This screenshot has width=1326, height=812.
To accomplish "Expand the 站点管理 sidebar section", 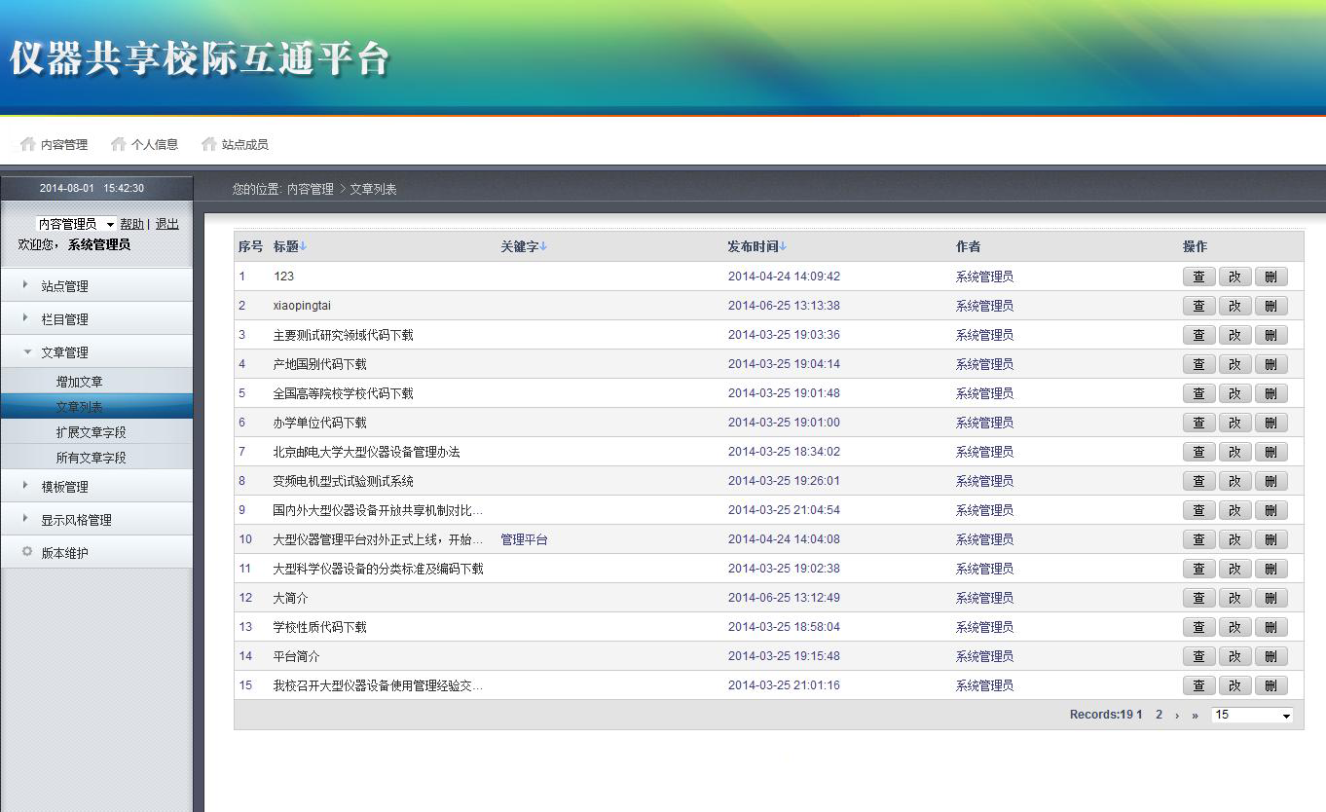I will 64,286.
